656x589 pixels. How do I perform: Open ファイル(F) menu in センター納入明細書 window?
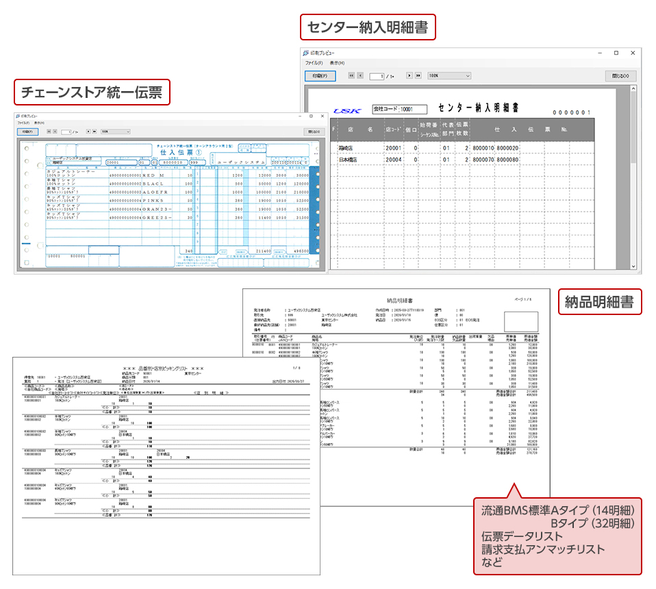coord(314,63)
